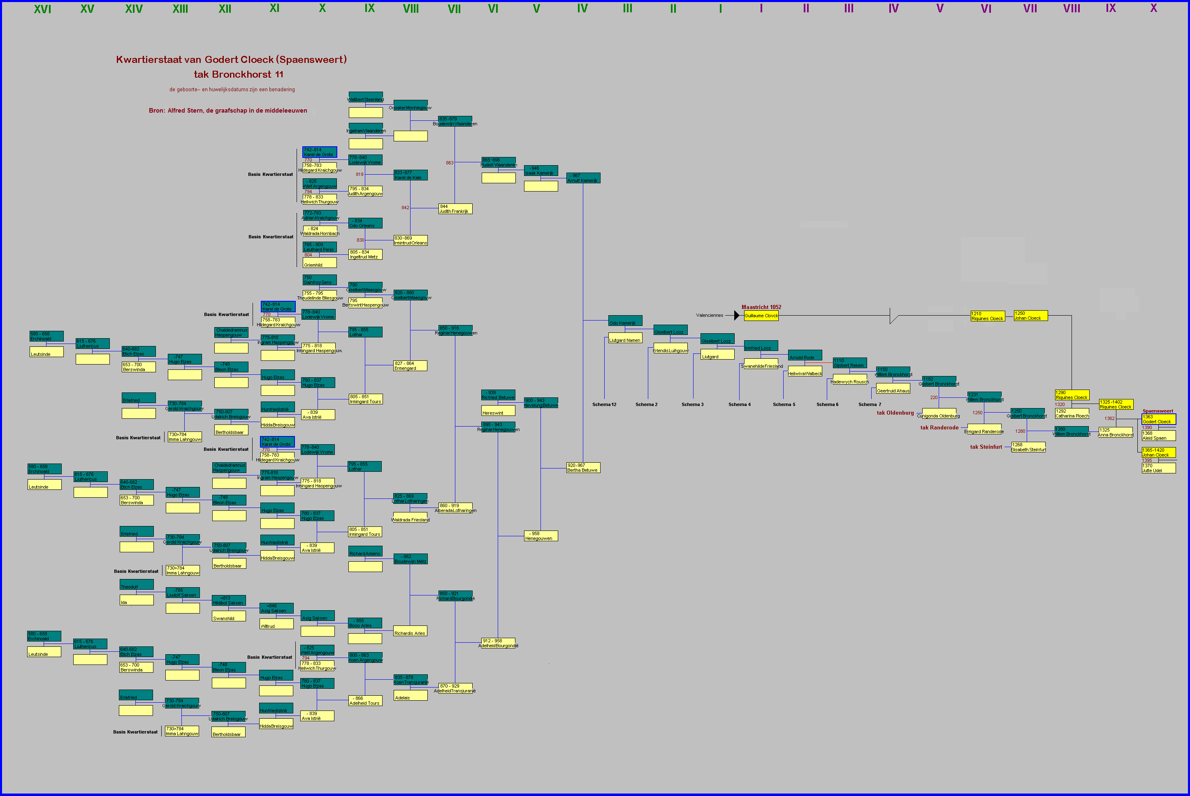Follow the Schema 7 link
The width and height of the screenshot is (1190, 796).
point(870,405)
